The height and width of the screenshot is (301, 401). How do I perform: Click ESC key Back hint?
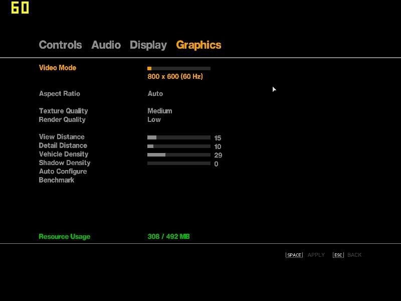click(347, 255)
